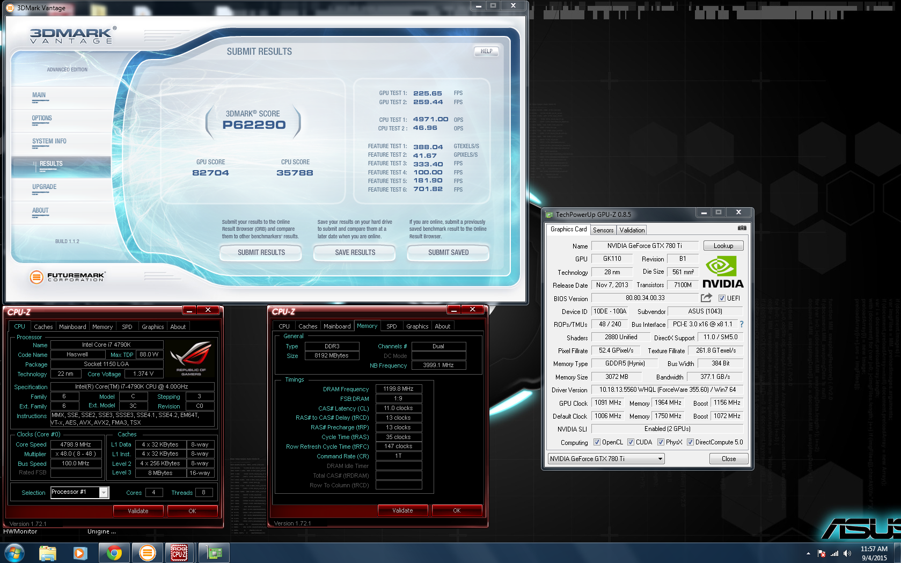This screenshot has height=563, width=901.
Task: Go to UPGRADE in 3DMark sidebar
Action: point(44,187)
